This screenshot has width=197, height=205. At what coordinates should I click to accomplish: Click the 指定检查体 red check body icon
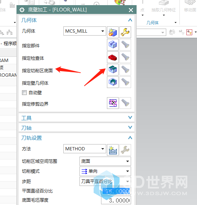coord(113,57)
